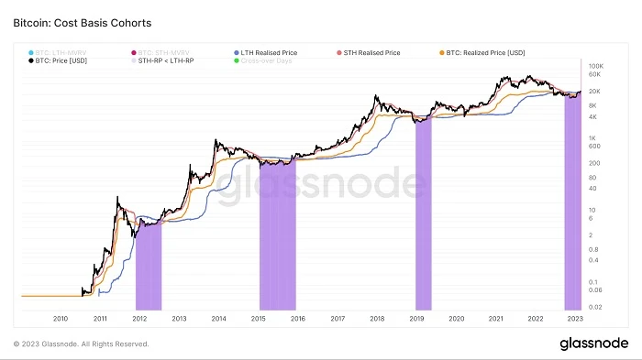642x360 pixels.
Task: Toggle the LTH Realised Price legend entry
Action: coord(265,53)
